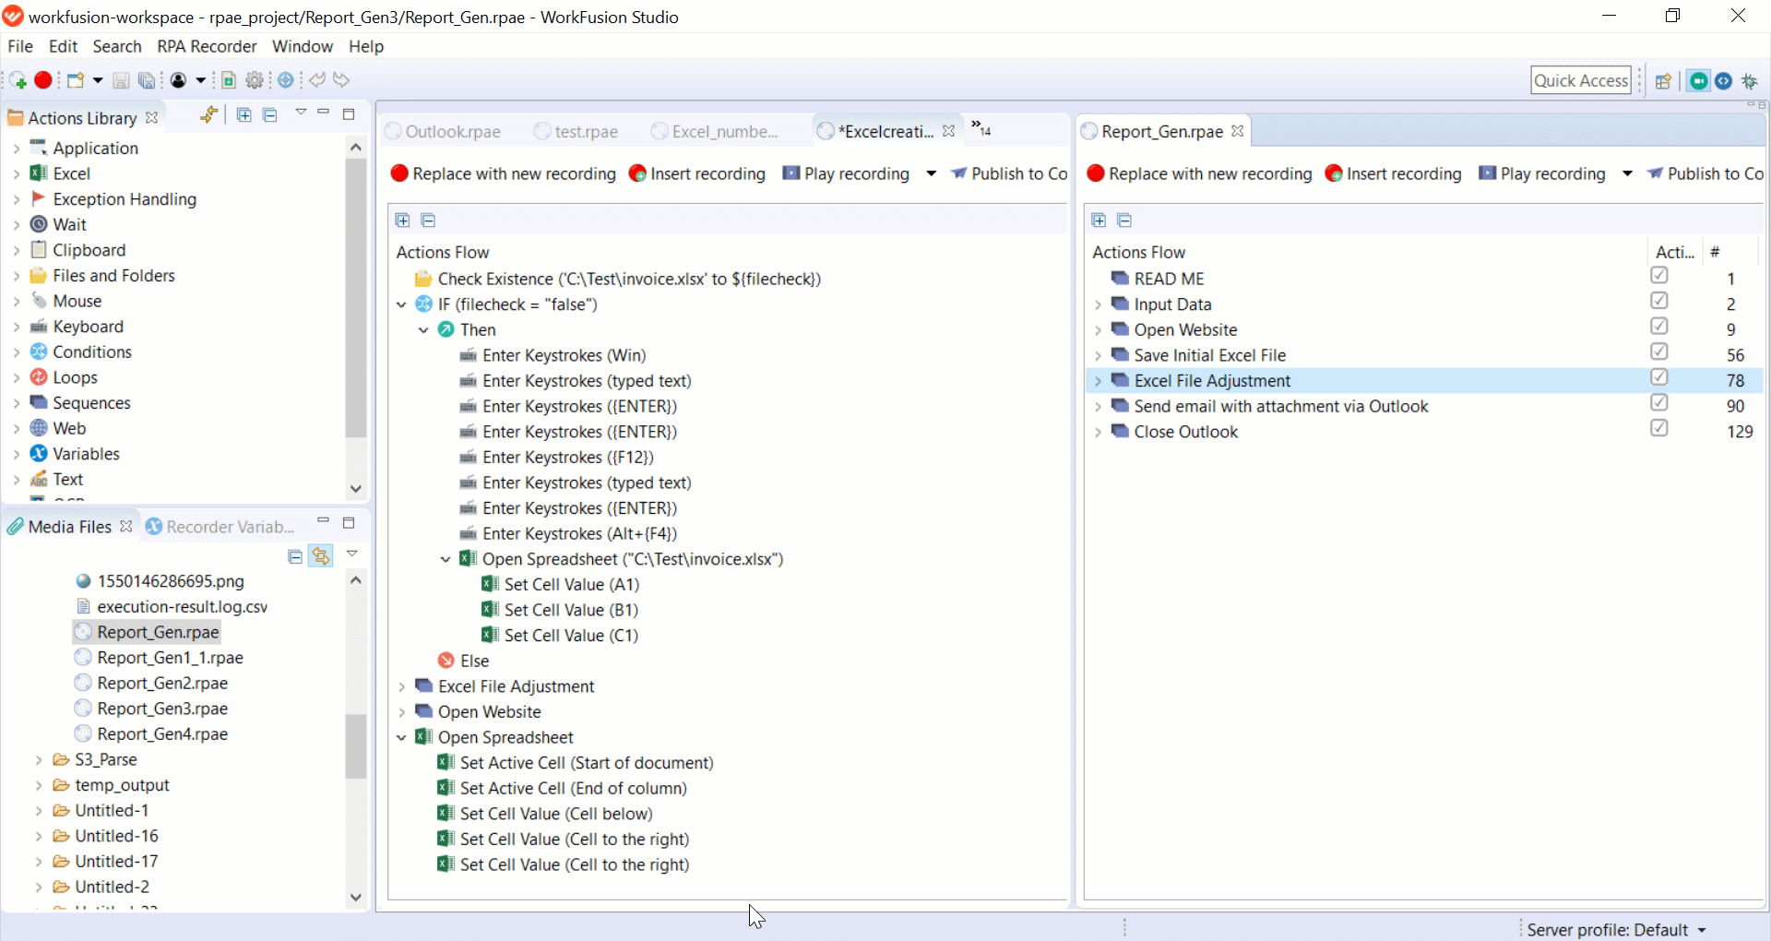The image size is (1771, 941).
Task: Collapse all items in Actions Library panel
Action: [x=269, y=114]
